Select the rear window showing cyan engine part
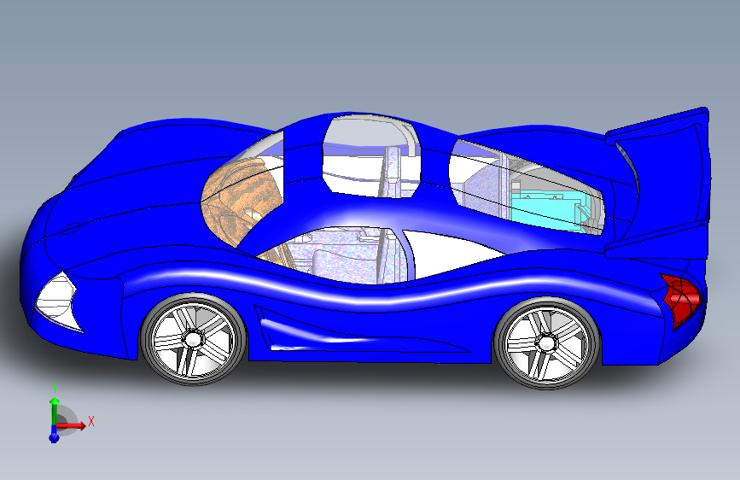The image size is (740, 480). pos(526,187)
